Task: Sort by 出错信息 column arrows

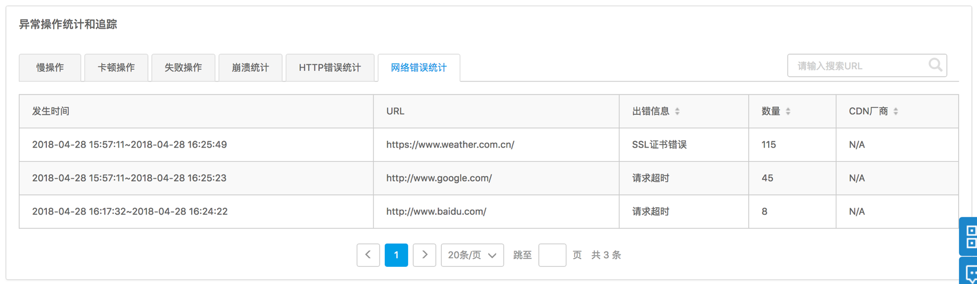Action: pyautogui.click(x=677, y=111)
